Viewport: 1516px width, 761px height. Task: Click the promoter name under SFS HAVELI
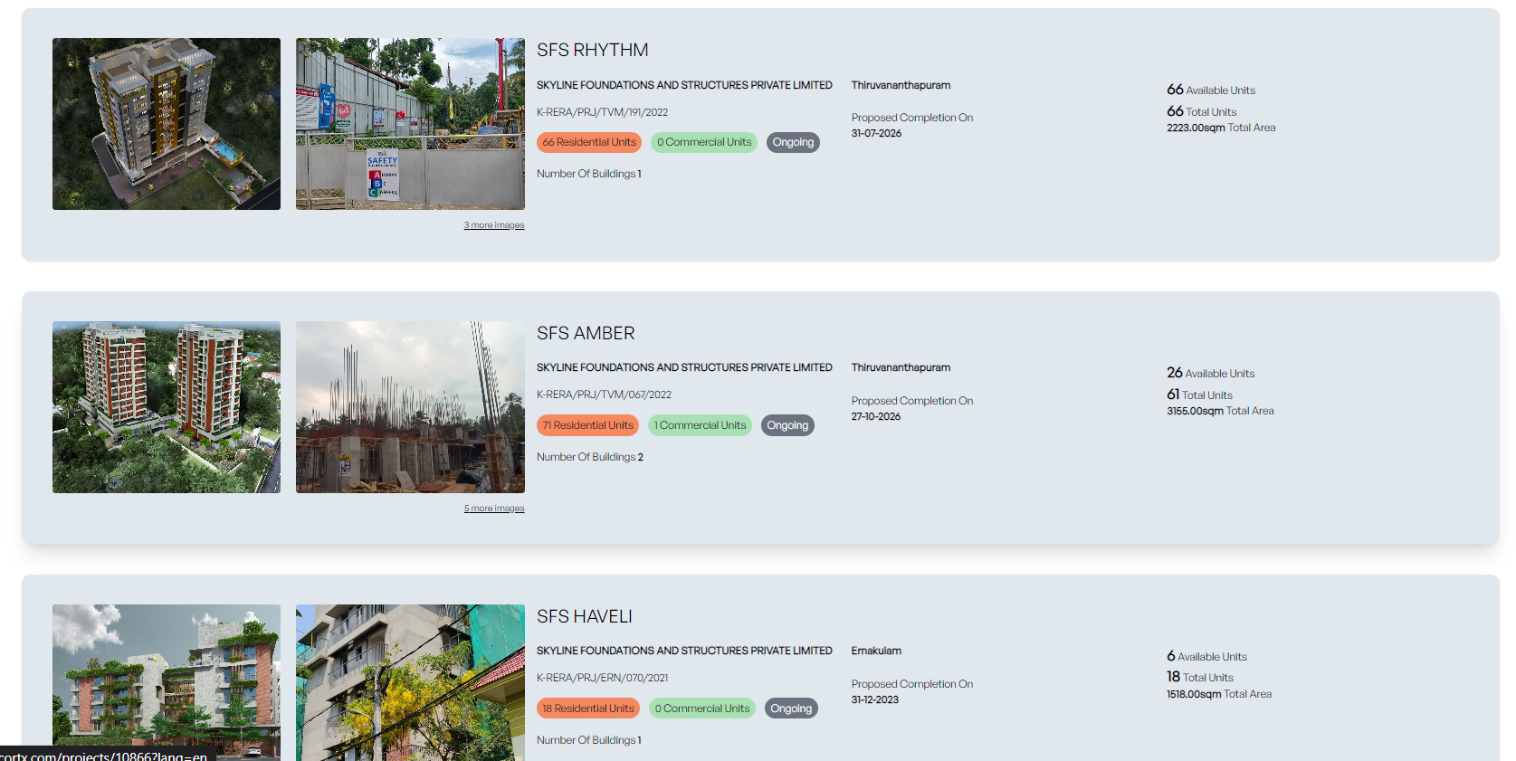coord(684,651)
